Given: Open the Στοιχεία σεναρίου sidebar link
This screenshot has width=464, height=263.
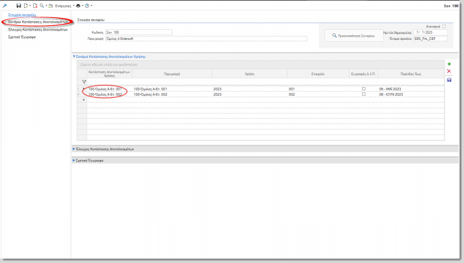Looking at the screenshot, I should tap(22, 15).
